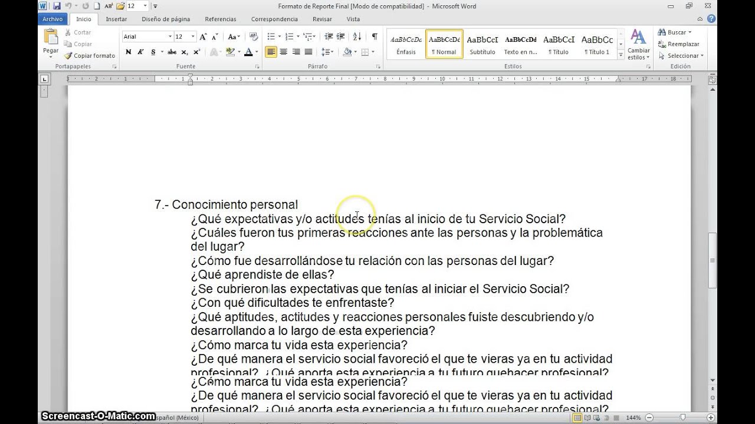The image size is (755, 424).
Task: Toggle bold with the N icon
Action: point(128,52)
